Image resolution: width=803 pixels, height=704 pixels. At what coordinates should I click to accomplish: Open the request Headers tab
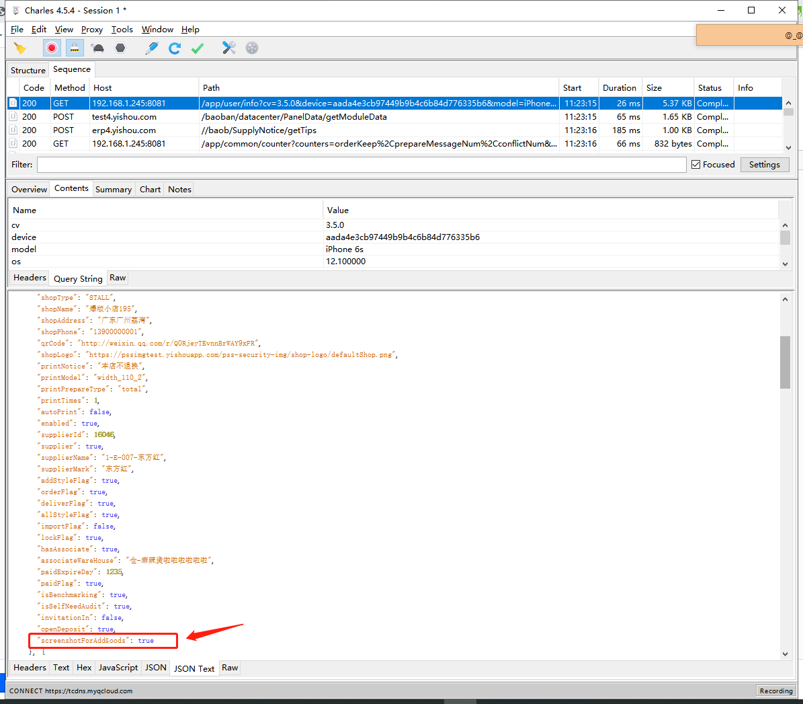click(30, 277)
